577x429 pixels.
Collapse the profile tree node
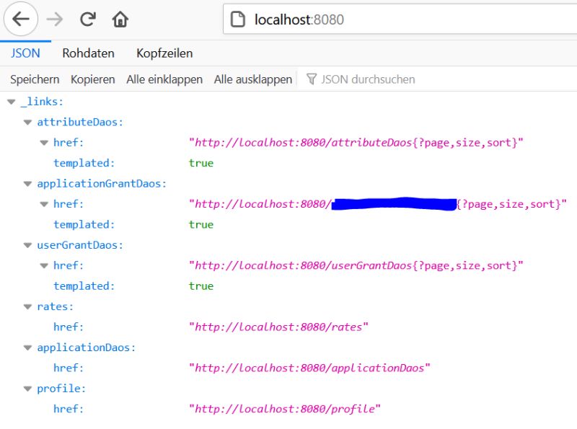point(27,388)
